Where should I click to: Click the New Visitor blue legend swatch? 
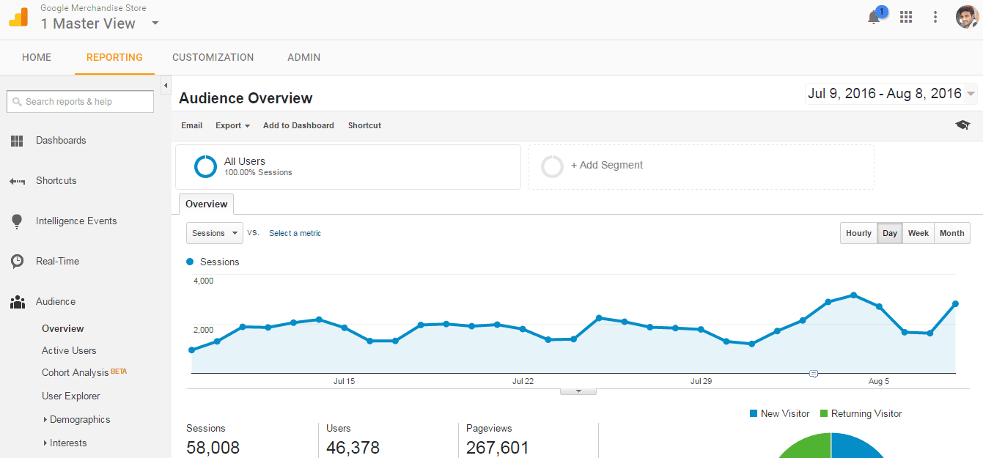tap(754, 414)
